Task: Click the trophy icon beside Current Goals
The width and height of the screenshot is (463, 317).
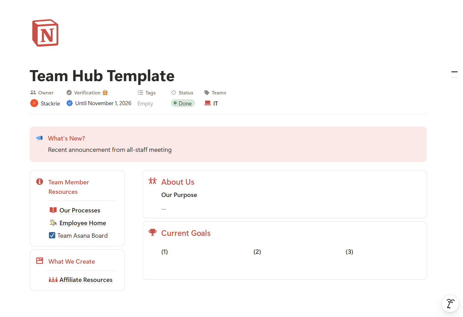Action: [x=153, y=232]
